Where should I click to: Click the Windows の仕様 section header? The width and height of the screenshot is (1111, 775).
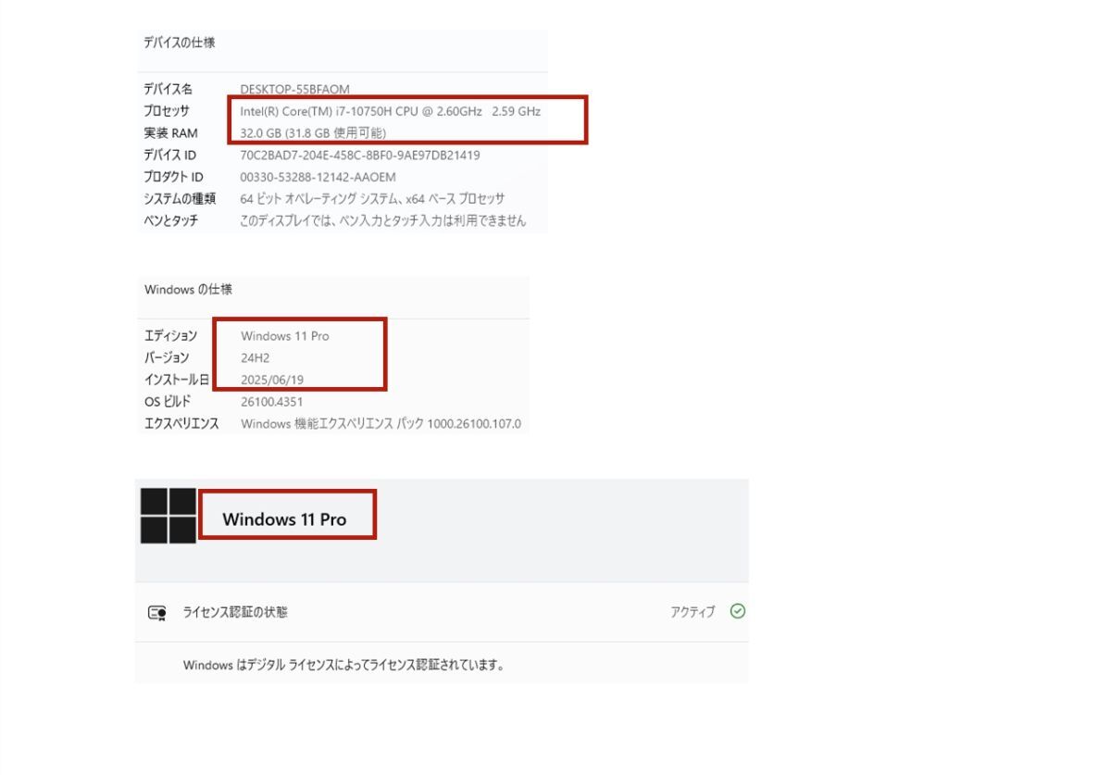188,290
